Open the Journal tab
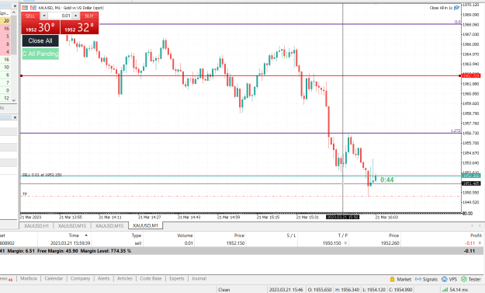 click(x=199, y=279)
